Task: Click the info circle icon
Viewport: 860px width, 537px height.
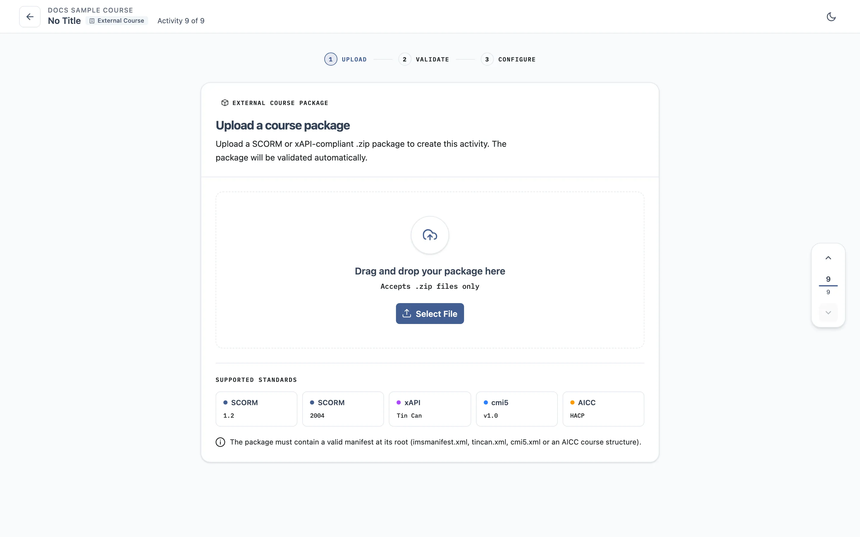Action: click(x=220, y=442)
